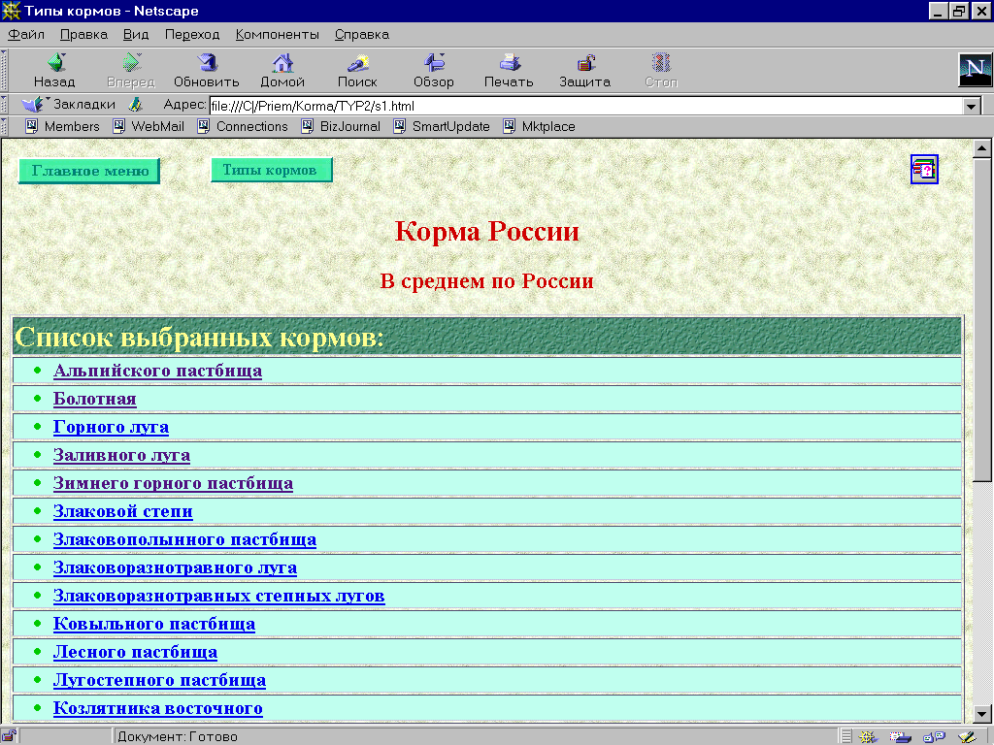Click the address URL field
The width and height of the screenshot is (994, 745).
point(584,106)
